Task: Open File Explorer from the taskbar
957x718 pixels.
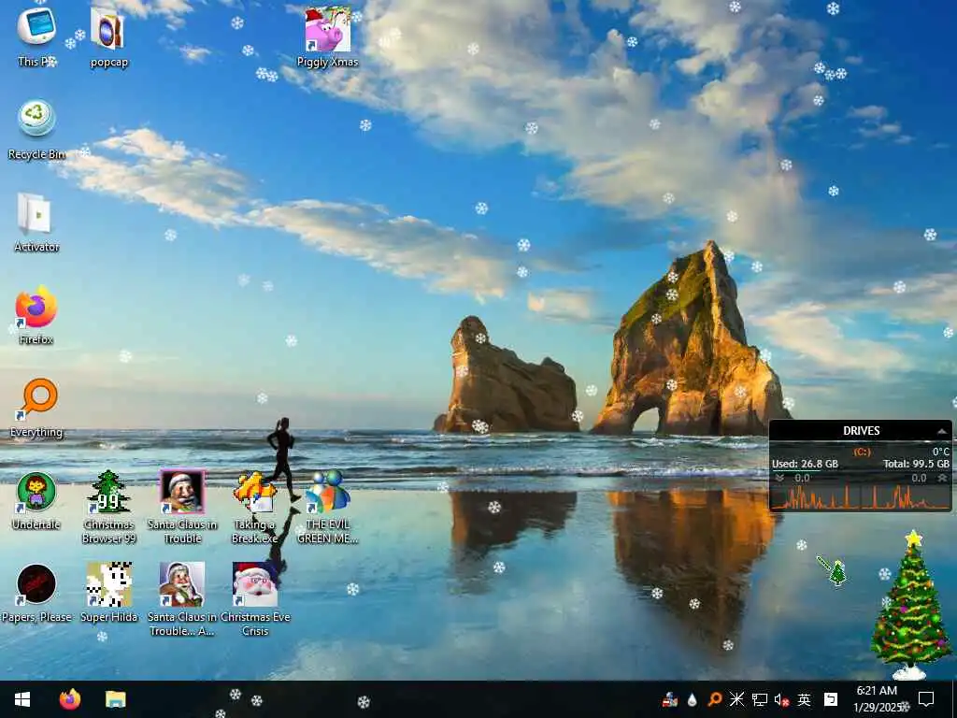Action: [115, 699]
